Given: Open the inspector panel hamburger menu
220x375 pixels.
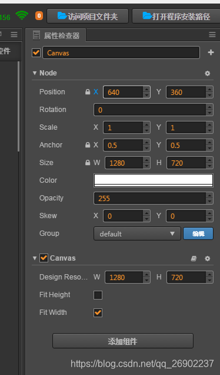Looking at the screenshot, I should tap(212, 35).
